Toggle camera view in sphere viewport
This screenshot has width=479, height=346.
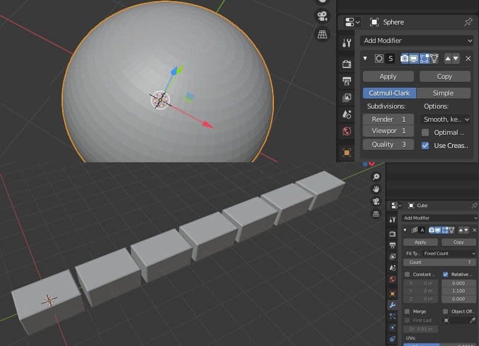coord(322,16)
